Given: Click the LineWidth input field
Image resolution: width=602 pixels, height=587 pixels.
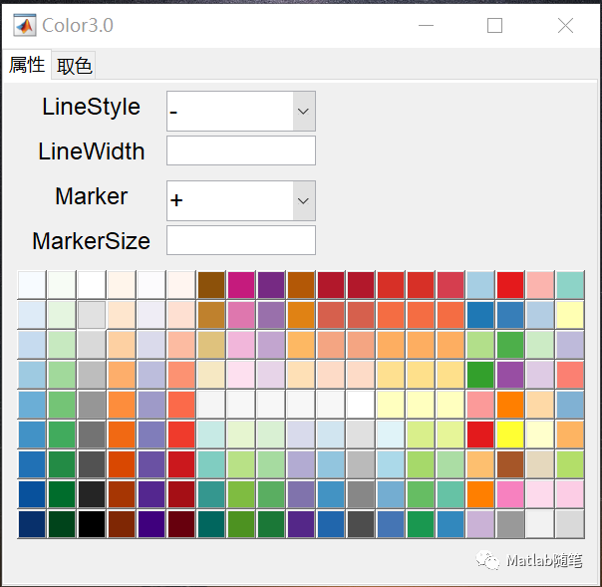Looking at the screenshot, I should [241, 150].
